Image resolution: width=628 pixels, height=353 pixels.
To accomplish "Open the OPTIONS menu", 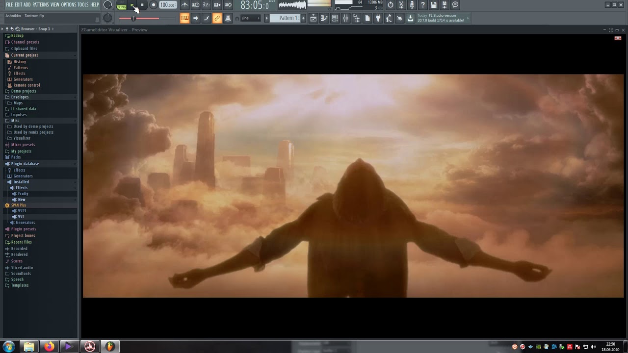I will [68, 5].
